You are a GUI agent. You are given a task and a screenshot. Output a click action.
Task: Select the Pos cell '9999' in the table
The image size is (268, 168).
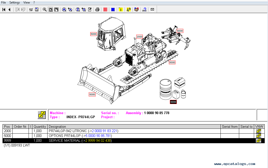(x=7, y=141)
